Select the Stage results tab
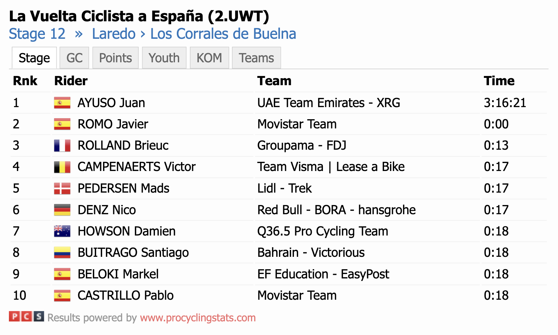The width and height of the screenshot is (558, 335). coord(34,58)
